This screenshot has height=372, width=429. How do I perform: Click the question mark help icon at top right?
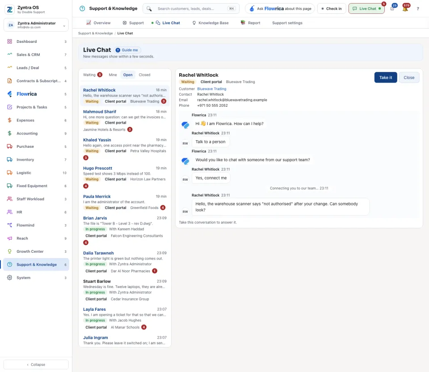(x=418, y=9)
